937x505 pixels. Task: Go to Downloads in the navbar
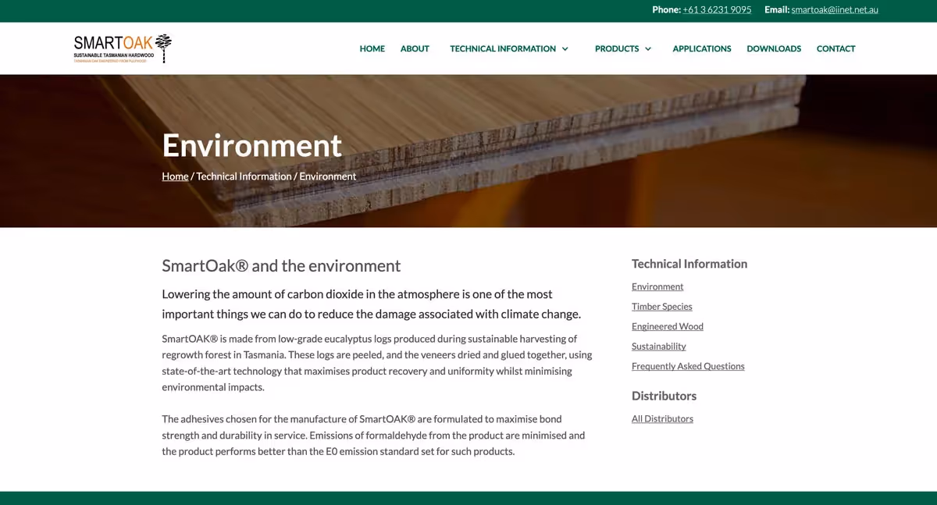coord(774,48)
